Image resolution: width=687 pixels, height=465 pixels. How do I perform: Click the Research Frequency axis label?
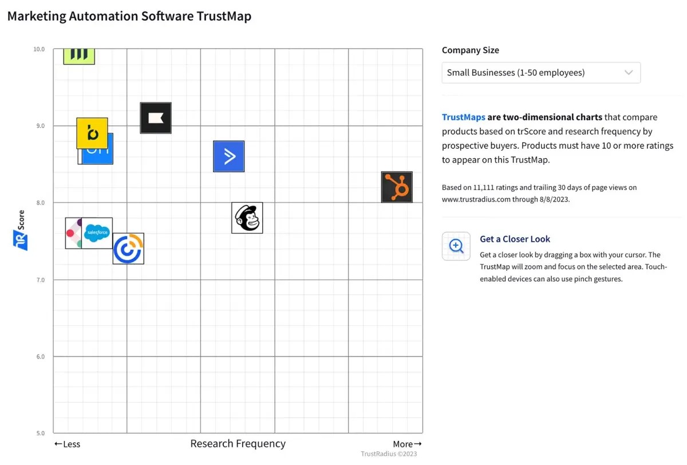coord(238,443)
